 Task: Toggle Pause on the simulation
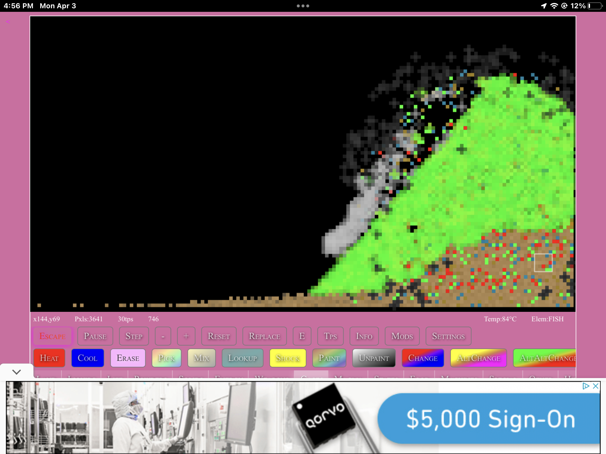(x=95, y=336)
